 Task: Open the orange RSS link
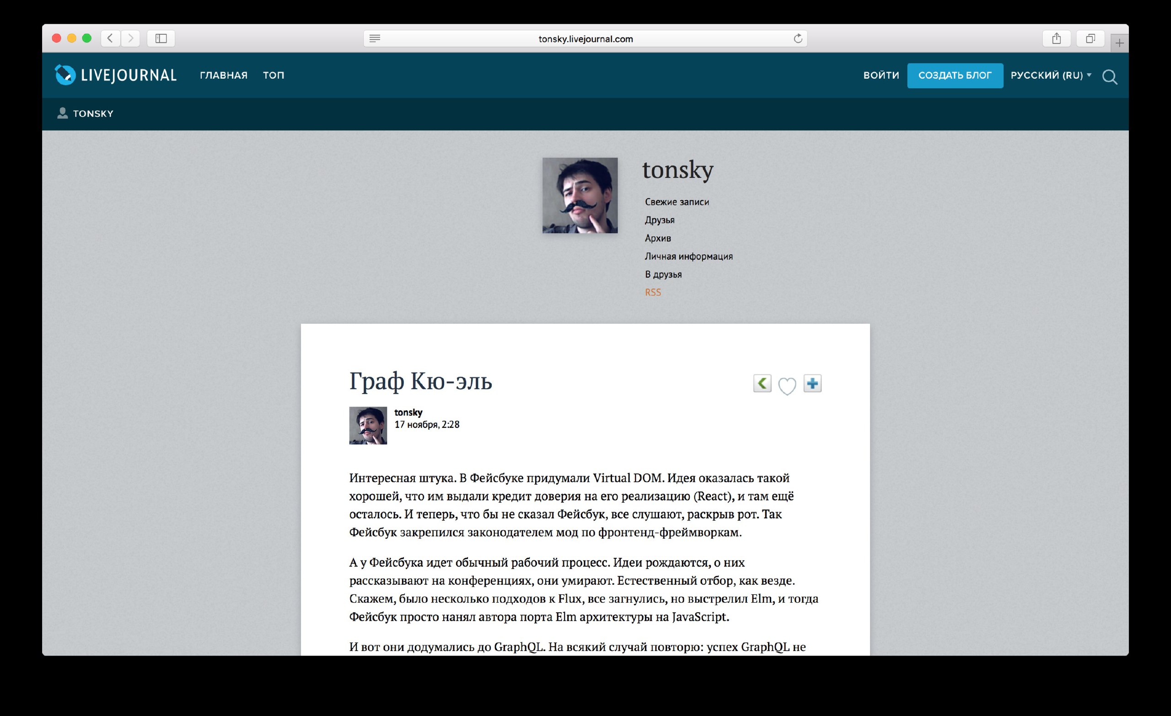pyautogui.click(x=652, y=292)
